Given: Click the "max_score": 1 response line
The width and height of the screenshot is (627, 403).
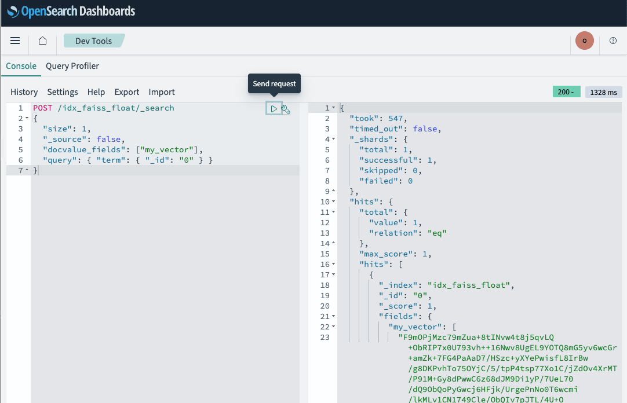Looking at the screenshot, I should pyautogui.click(x=395, y=254).
